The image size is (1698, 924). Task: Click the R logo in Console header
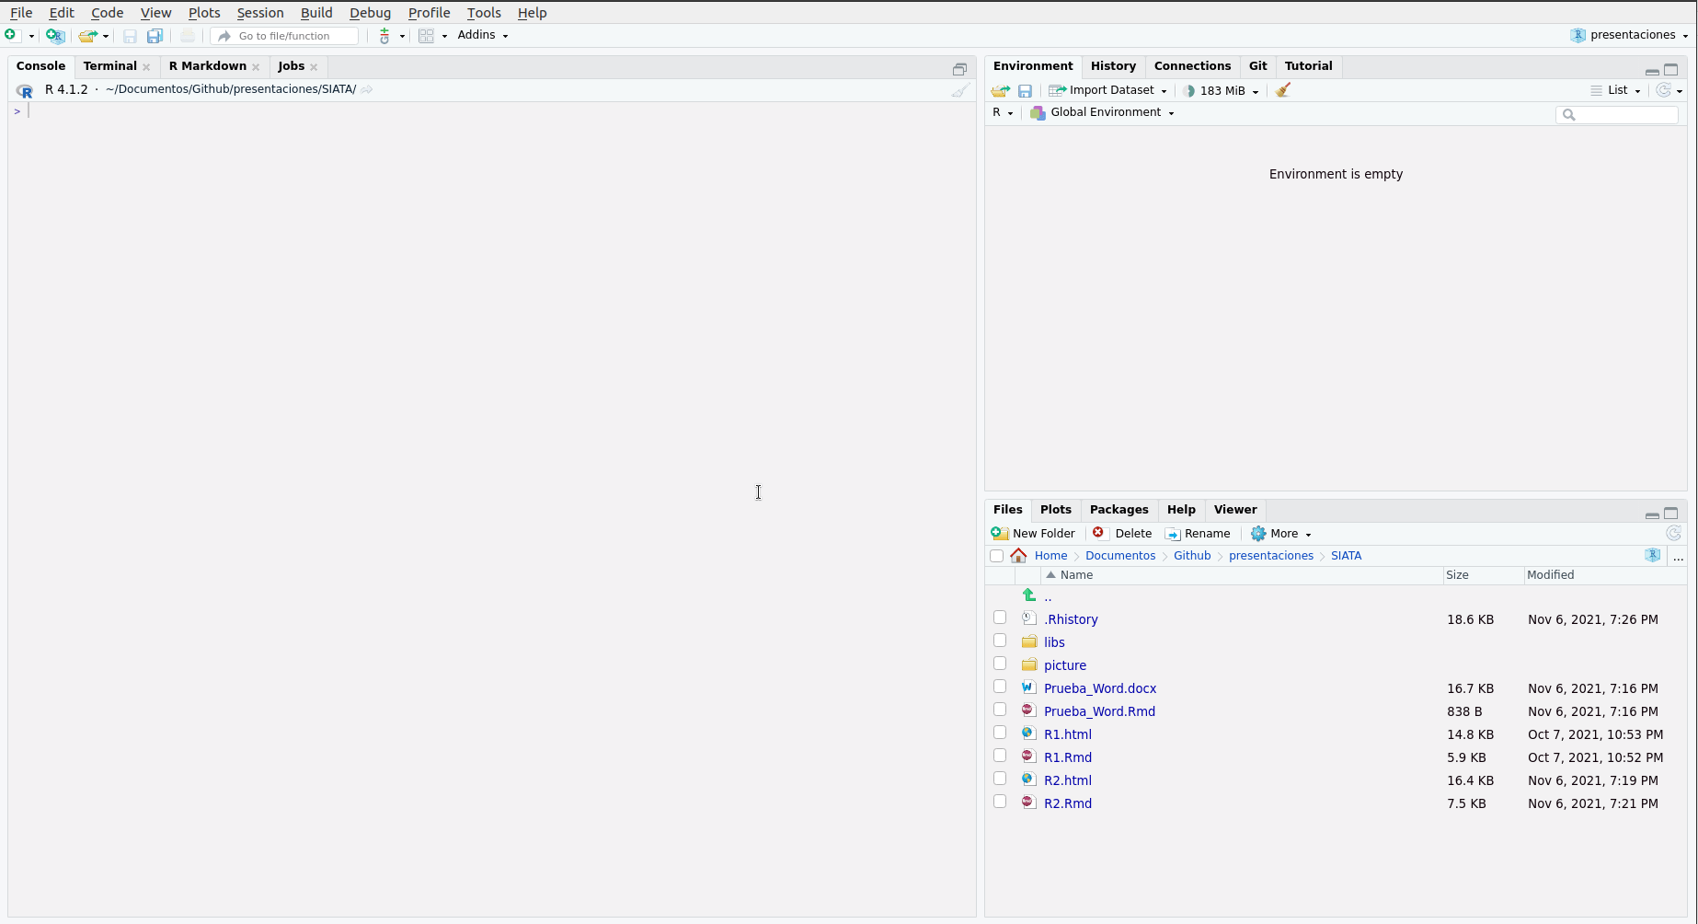tap(25, 90)
